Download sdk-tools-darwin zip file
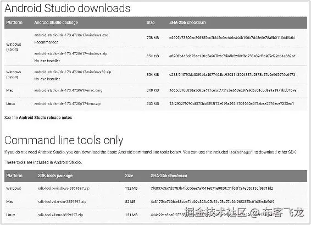Image resolution: width=311 pixels, height=225 pixels. pyautogui.click(x=62, y=201)
